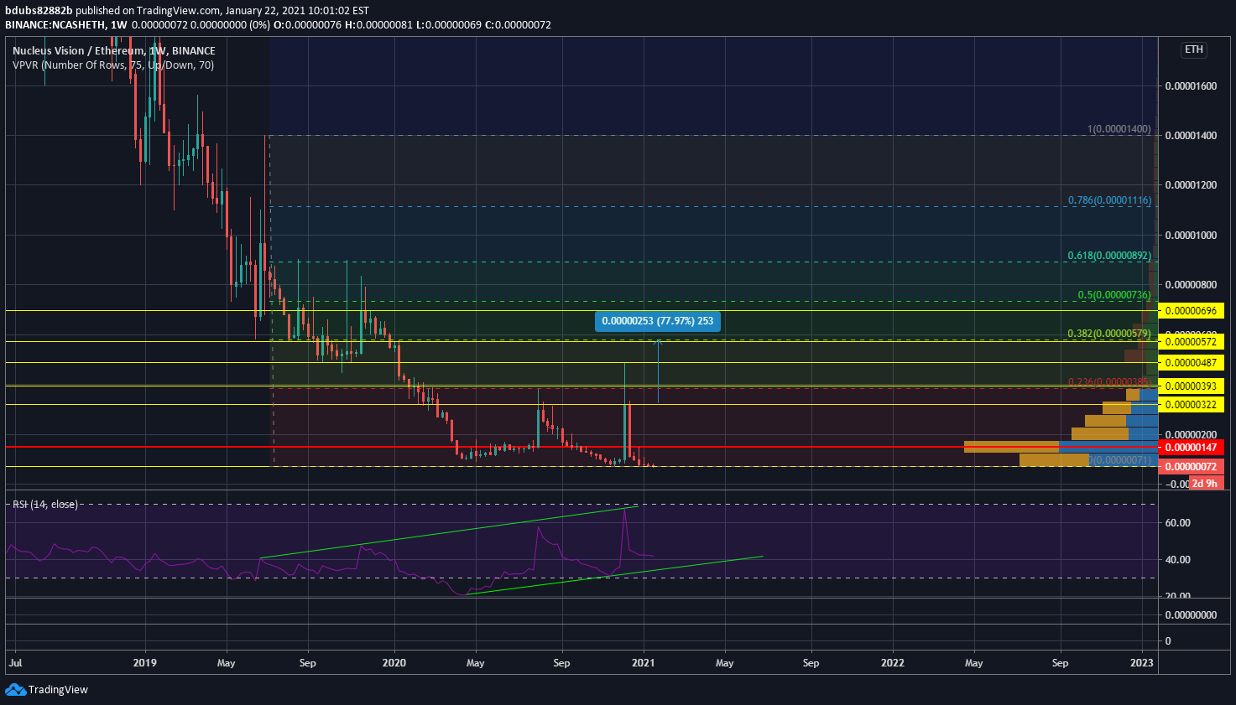1236x705 pixels.
Task: Select Fibonacci level 0.382(0.00000579) label
Action: pos(1109,333)
